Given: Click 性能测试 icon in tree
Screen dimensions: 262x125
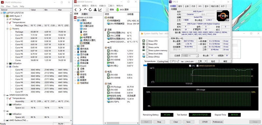Looking at the screenshot, I should click(78, 83).
